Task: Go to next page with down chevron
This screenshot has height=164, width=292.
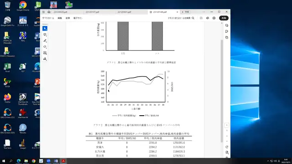Action: tap(227, 141)
